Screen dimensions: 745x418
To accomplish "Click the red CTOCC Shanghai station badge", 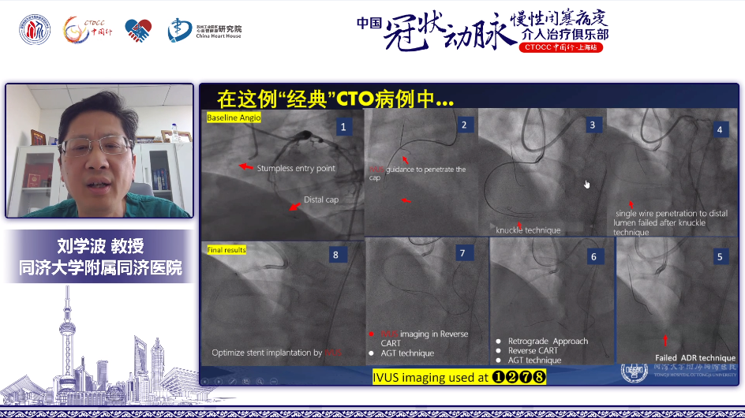I will point(563,47).
